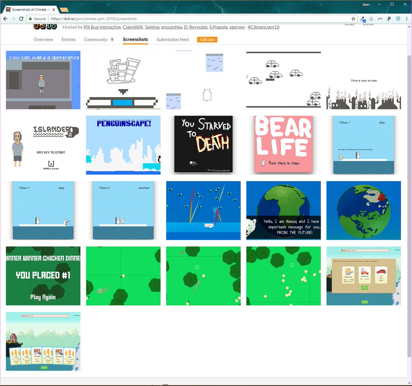The image size is (412, 386).
Task: Open the 'You Starved To Death' screenshot
Action: (203, 144)
